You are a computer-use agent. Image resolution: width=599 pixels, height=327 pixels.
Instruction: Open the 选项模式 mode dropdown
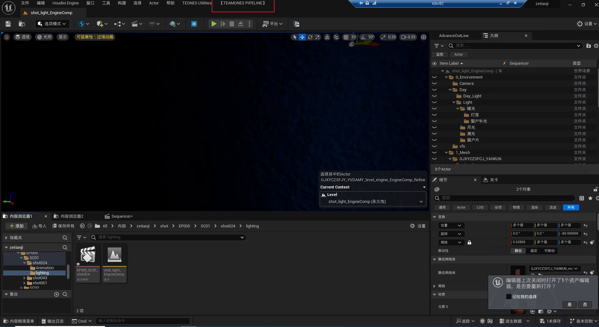coord(52,24)
